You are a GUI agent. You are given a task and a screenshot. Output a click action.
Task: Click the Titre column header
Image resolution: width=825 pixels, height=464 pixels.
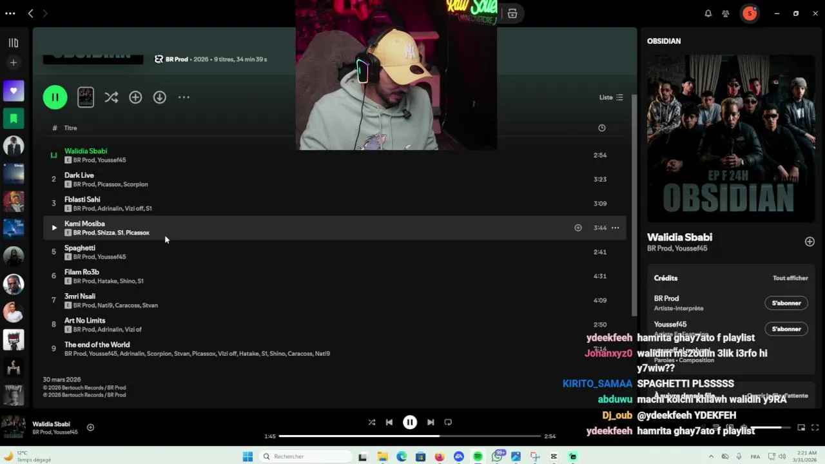[70, 128]
